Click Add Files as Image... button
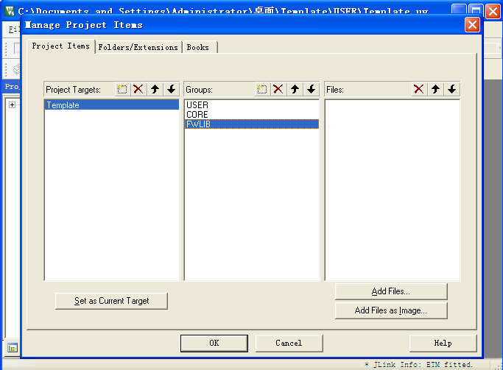 pyautogui.click(x=391, y=310)
